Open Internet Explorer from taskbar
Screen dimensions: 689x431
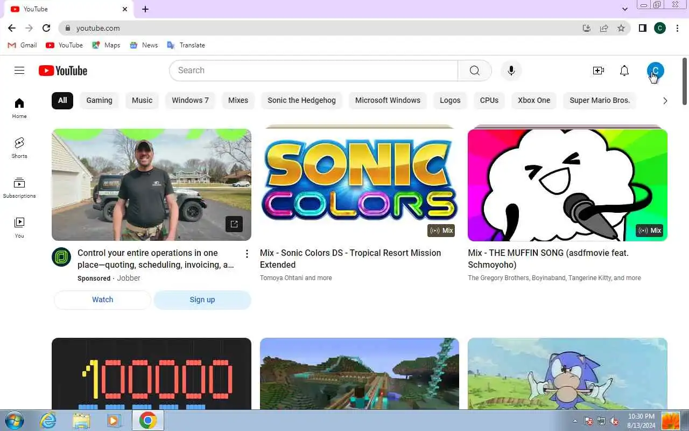click(x=48, y=420)
